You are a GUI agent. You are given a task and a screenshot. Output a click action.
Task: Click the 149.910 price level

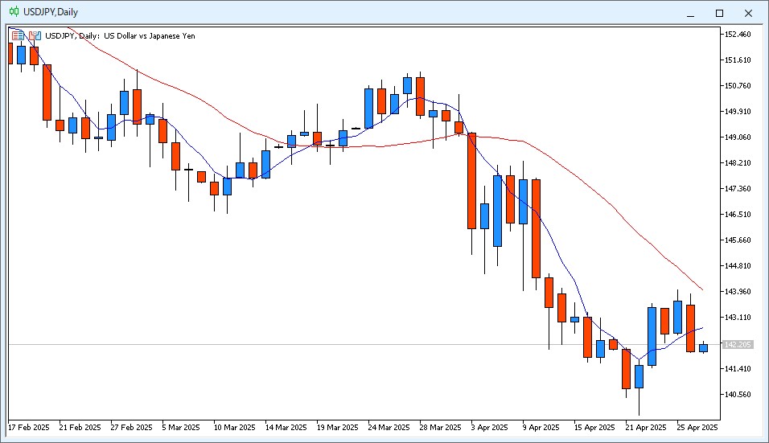pos(738,111)
